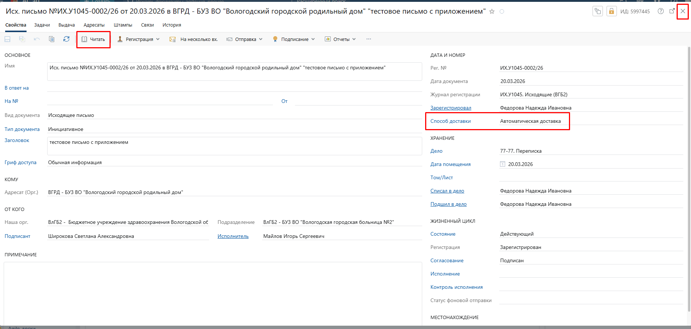Switch to the Адресаты tab
Viewport: 691px width, 329px height.
[x=94, y=25]
